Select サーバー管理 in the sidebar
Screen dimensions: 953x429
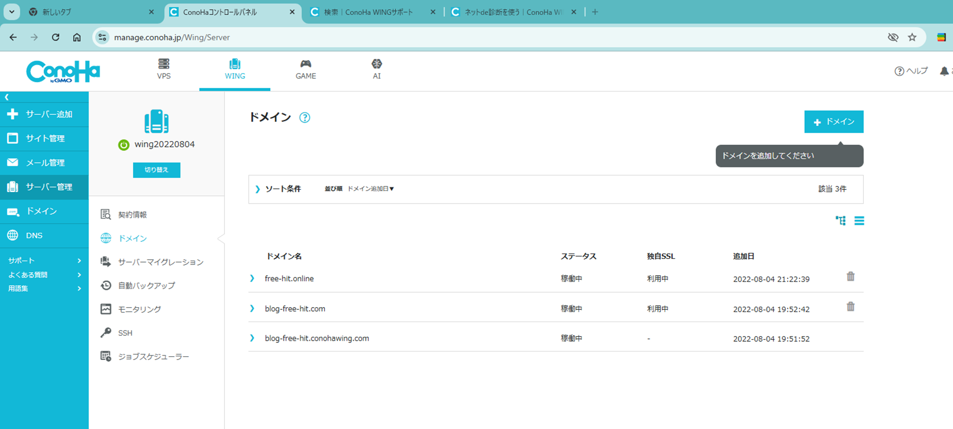(x=44, y=187)
